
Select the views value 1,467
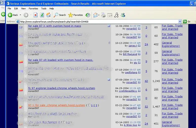point(156,107)
